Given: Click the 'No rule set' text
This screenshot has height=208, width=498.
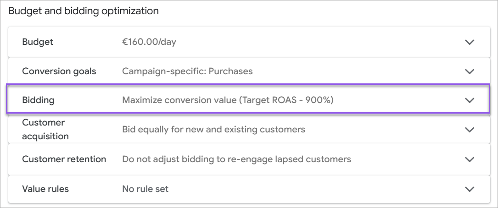Looking at the screenshot, I should point(145,189).
